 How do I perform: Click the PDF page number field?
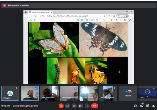point(26,20)
